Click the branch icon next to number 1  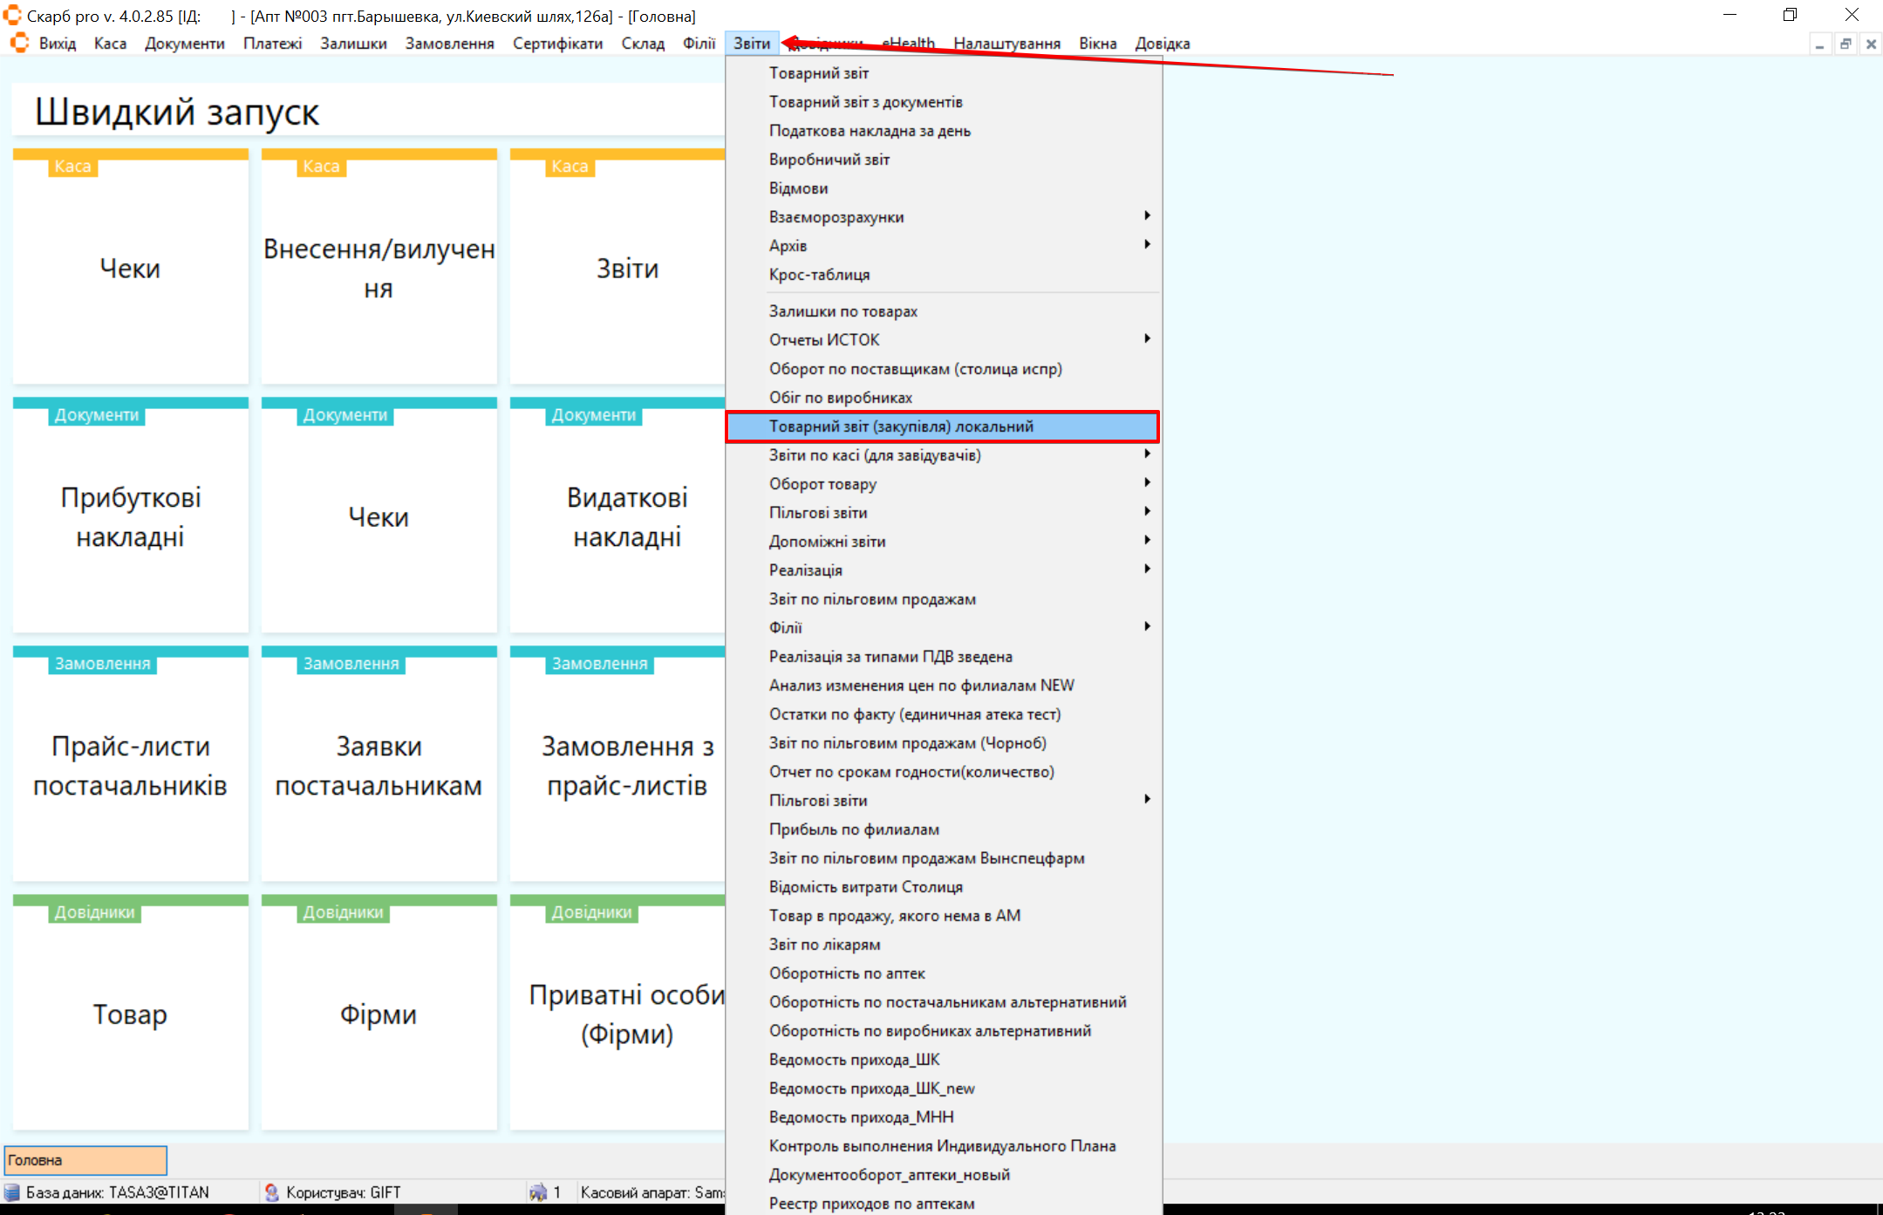pos(538,1192)
